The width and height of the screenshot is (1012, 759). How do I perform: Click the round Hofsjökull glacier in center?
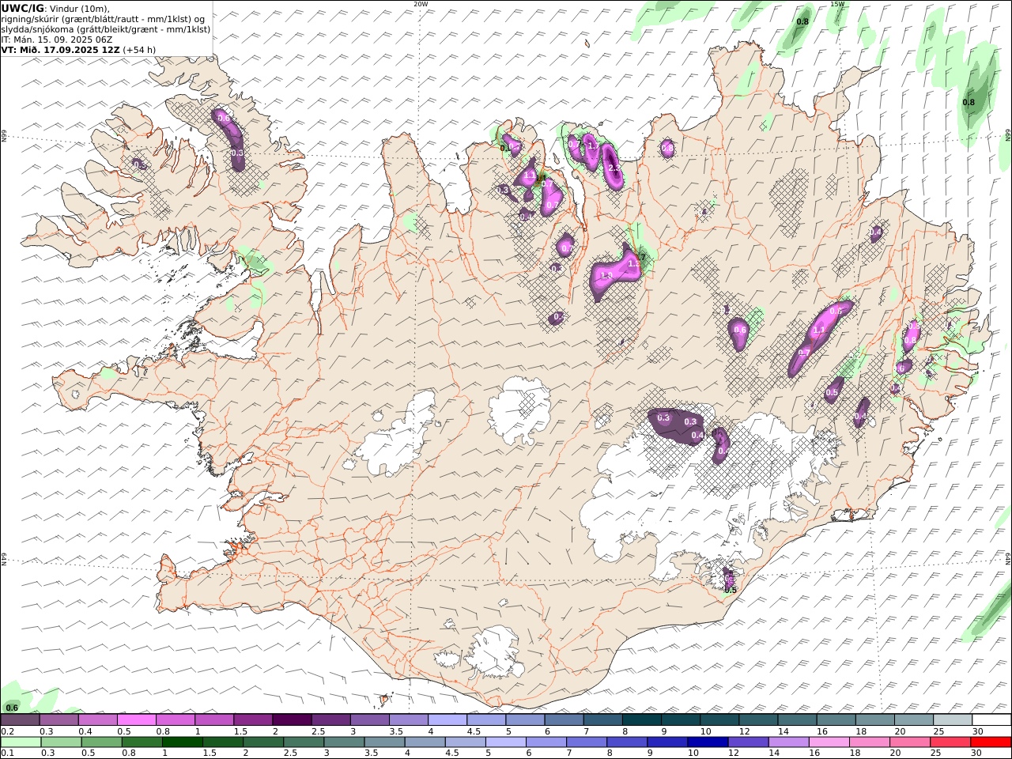coord(519,409)
